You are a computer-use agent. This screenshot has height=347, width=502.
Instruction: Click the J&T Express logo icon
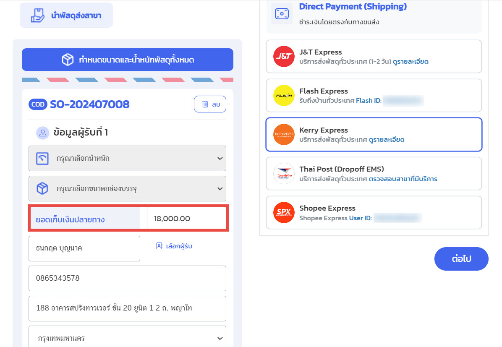(284, 57)
